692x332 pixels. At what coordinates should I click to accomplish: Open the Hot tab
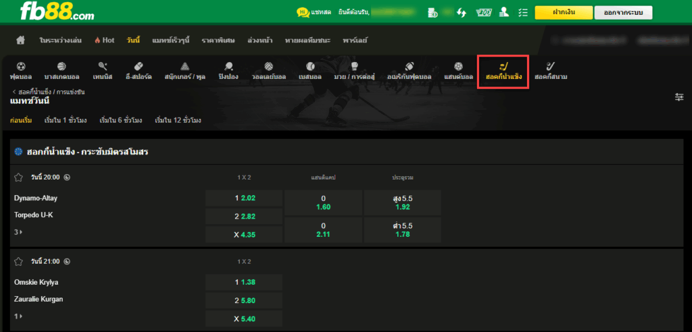click(x=104, y=40)
